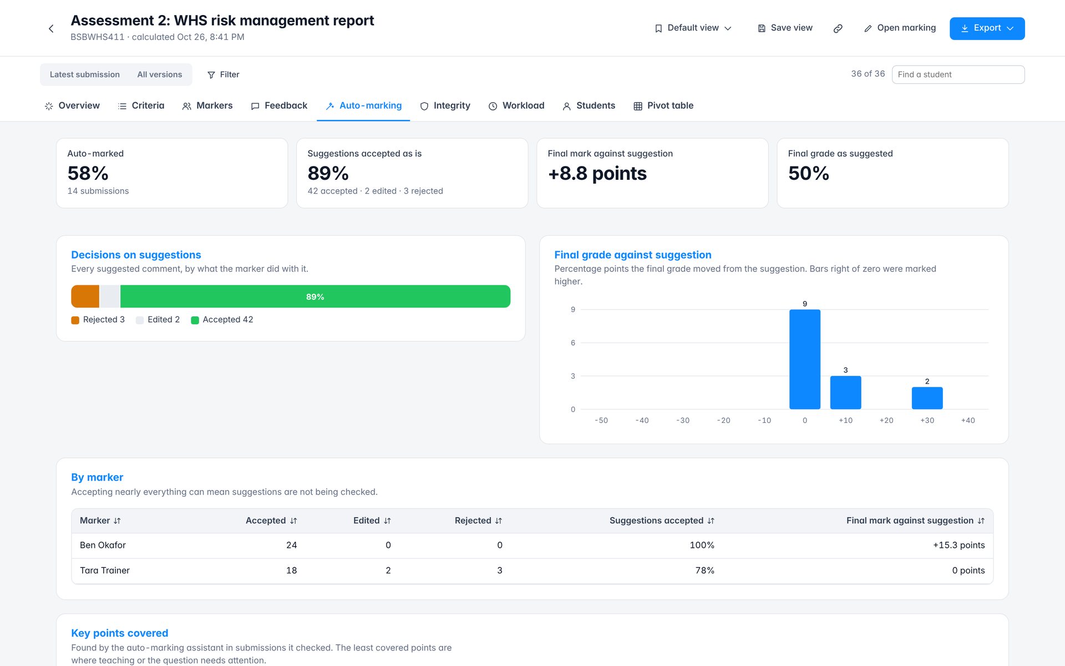Click the orange Rejected bar segment
This screenshot has height=666, width=1065.
(85, 296)
